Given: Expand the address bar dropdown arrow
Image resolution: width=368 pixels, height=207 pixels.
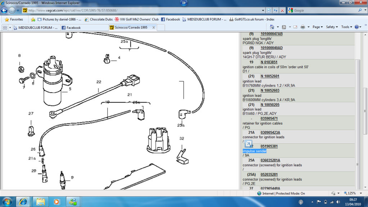Looking at the screenshot, I should tap(263, 10).
